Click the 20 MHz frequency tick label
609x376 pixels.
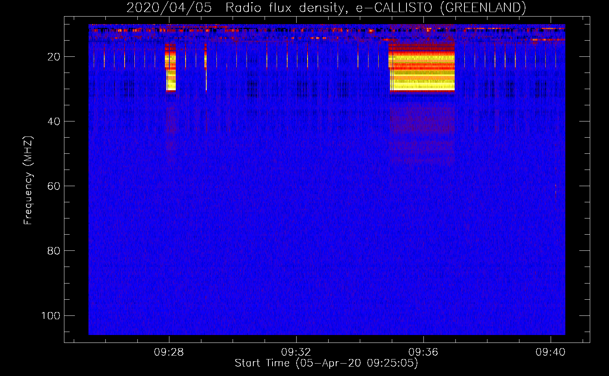(54, 57)
